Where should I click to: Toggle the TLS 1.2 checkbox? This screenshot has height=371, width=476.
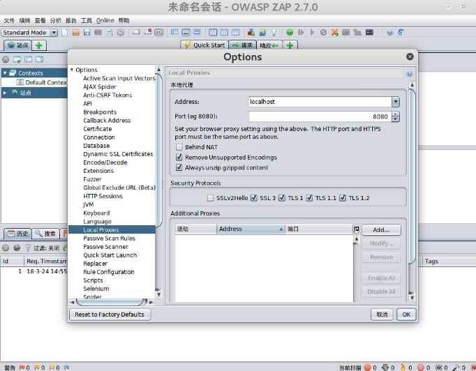343,198
